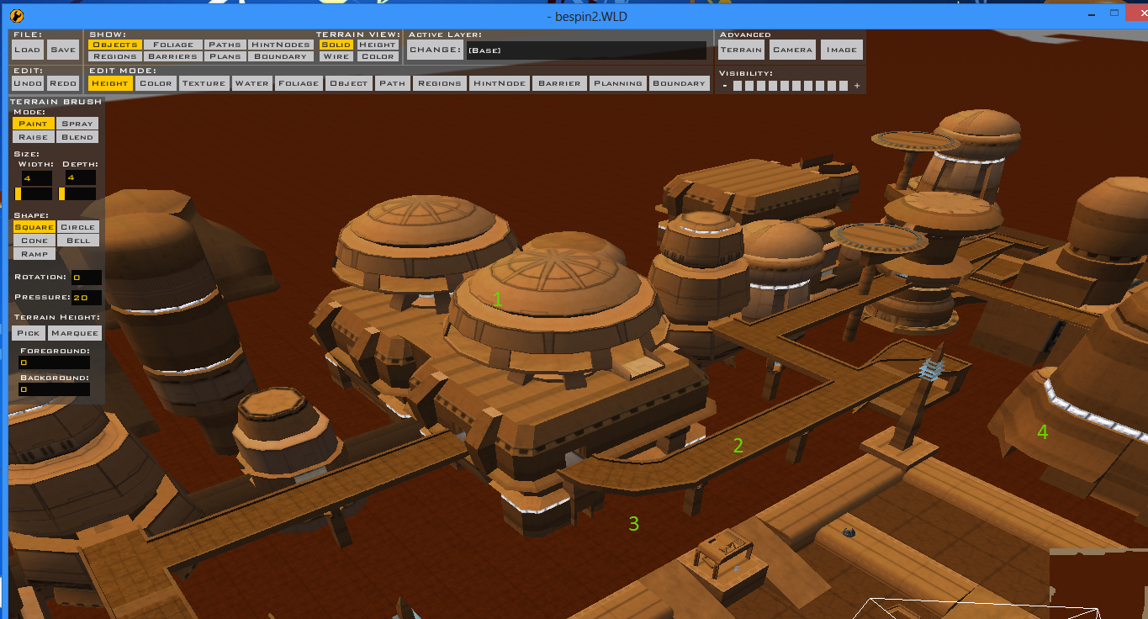Switch to Path edit mode

pos(392,83)
